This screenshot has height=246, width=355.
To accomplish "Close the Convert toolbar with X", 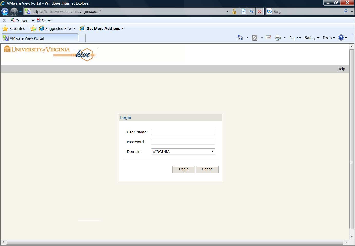I will point(4,20).
